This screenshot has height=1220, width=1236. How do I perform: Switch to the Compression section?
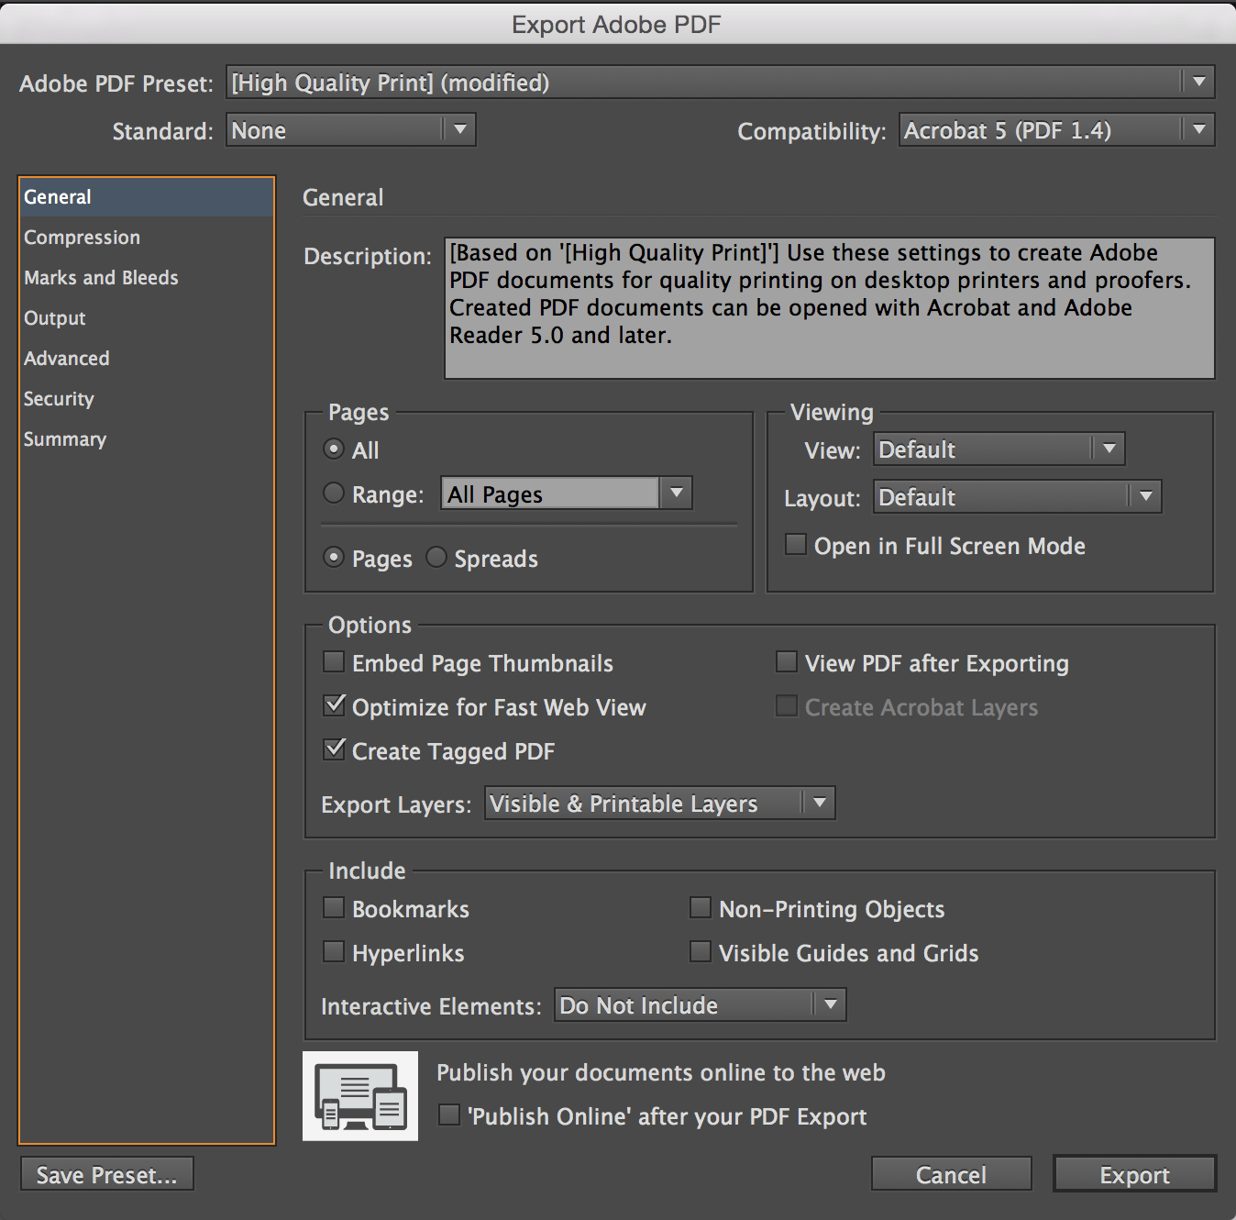(x=83, y=238)
